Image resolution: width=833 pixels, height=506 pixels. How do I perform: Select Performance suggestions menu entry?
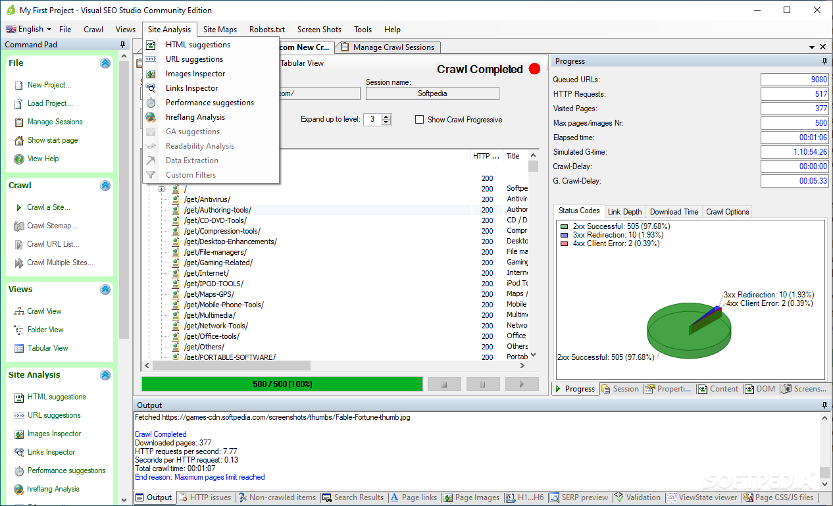coord(209,103)
